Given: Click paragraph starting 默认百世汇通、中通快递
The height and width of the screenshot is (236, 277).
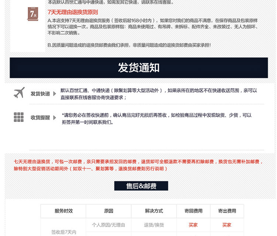Looking at the screenshot, I should click(159, 94).
